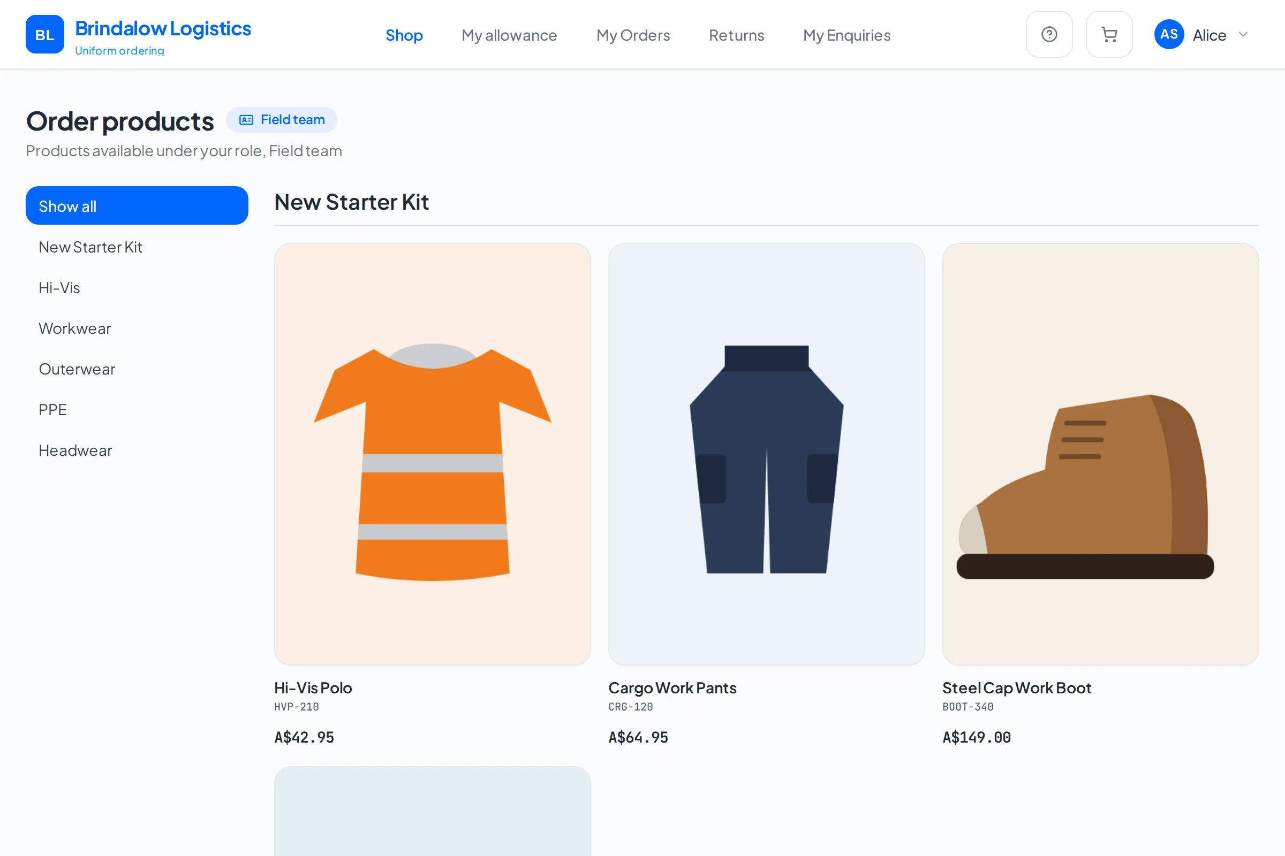Screen dimensions: 1285x856
Task: Click the Field team ID card icon
Action: (x=246, y=119)
